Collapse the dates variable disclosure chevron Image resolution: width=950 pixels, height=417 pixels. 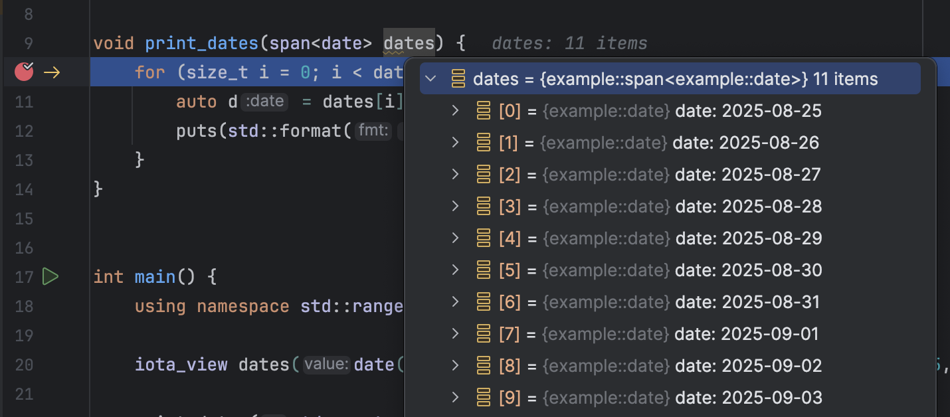coord(431,78)
